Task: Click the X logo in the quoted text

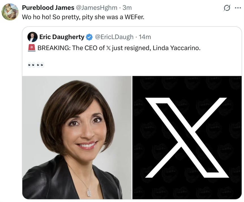Action: [x=109, y=48]
